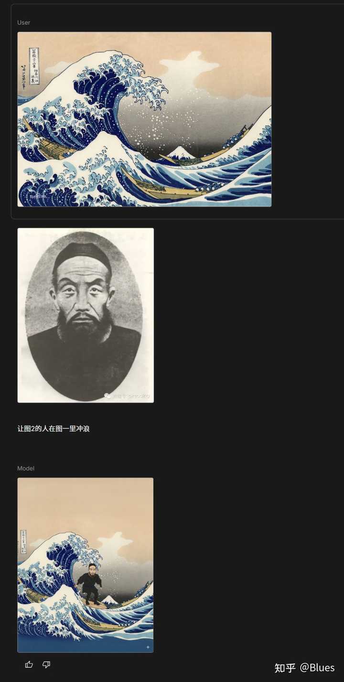Click Mount Fuji in the uploaded wave image
Screen dimensions: 344x682
click(x=181, y=153)
